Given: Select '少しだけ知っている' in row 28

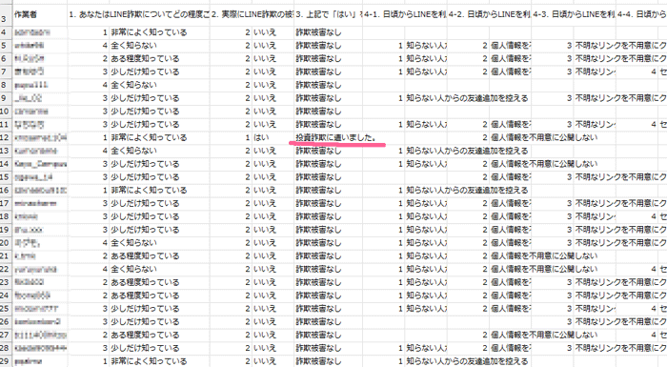Looking at the screenshot, I should [145, 348].
